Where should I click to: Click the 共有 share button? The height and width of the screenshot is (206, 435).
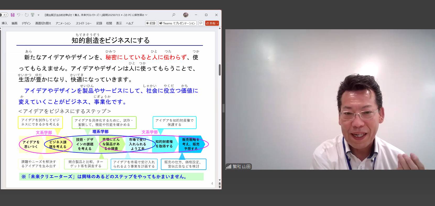click(212, 23)
